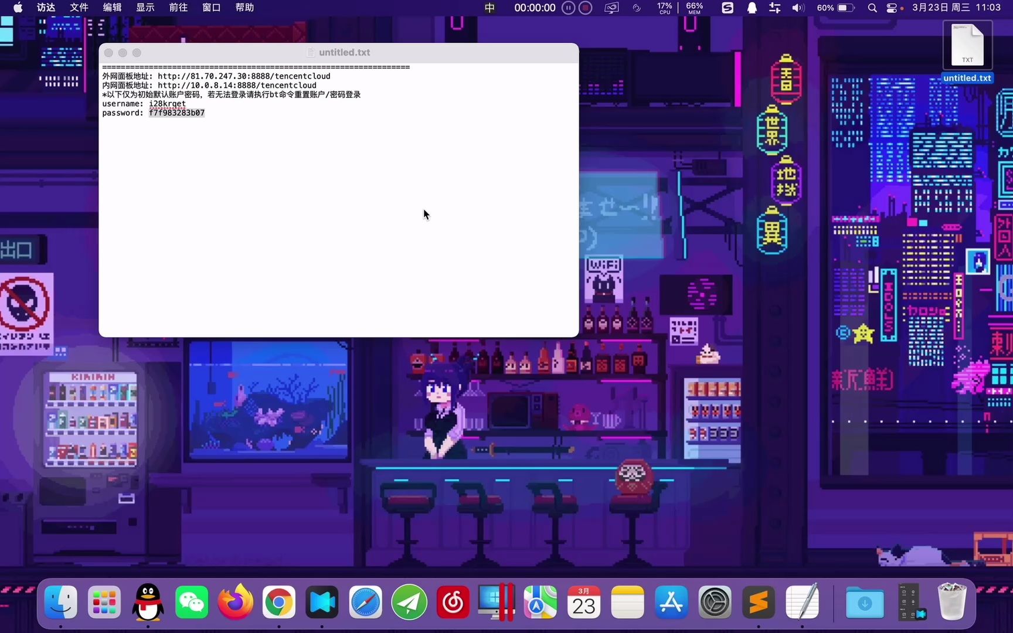
Task: Open TextEdit in the Dock
Action: [x=802, y=602]
